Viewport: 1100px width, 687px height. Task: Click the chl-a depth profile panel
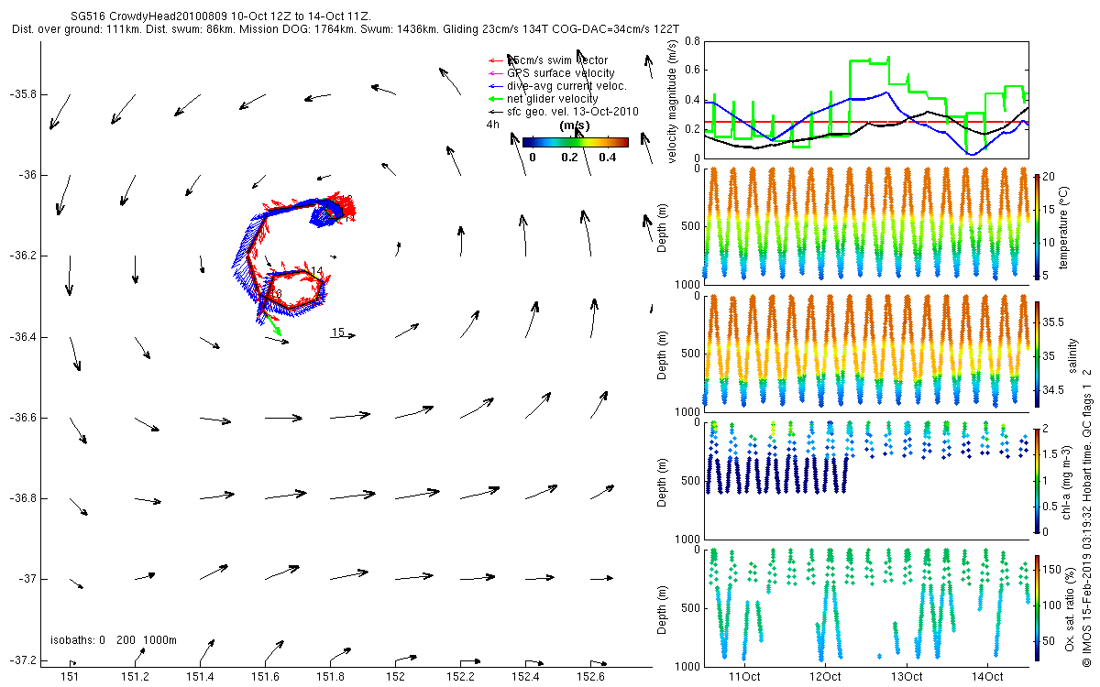866,480
